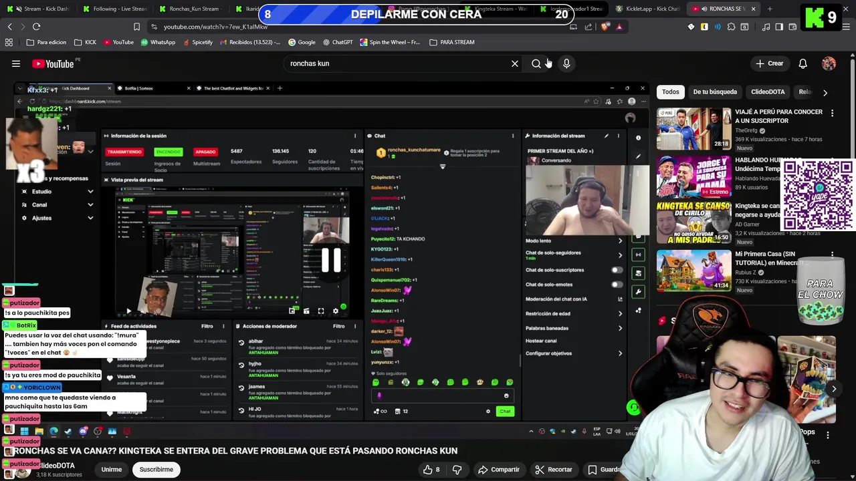Click the browser URL address bar
This screenshot has width=856, height=481.
[361, 27]
